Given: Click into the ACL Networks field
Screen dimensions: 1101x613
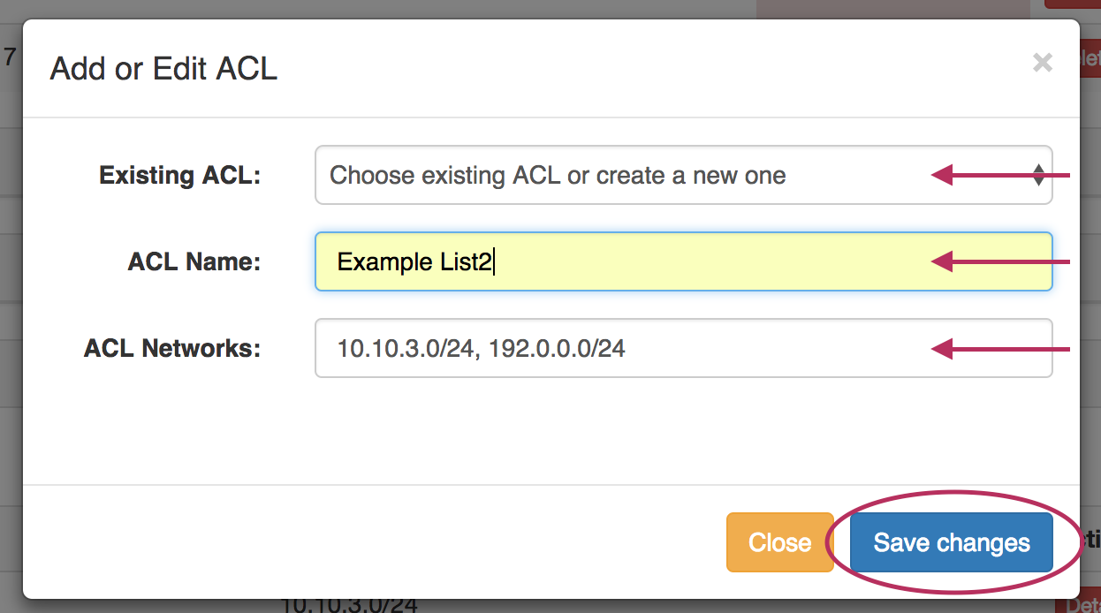Looking at the screenshot, I should 682,348.
